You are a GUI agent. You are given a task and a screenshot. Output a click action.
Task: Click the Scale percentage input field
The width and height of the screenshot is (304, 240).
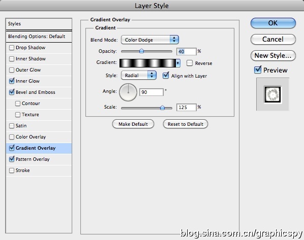[x=187, y=107]
